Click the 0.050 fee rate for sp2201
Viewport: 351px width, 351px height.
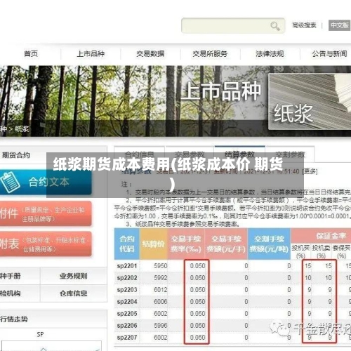[197, 266]
